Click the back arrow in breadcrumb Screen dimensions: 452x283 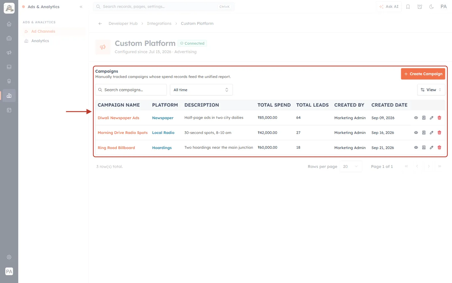tap(100, 24)
